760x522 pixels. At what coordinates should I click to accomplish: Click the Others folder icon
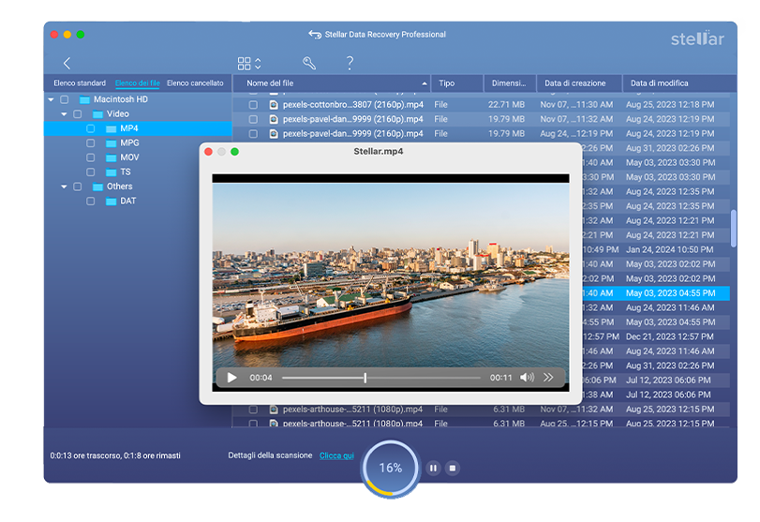pyautogui.click(x=97, y=187)
